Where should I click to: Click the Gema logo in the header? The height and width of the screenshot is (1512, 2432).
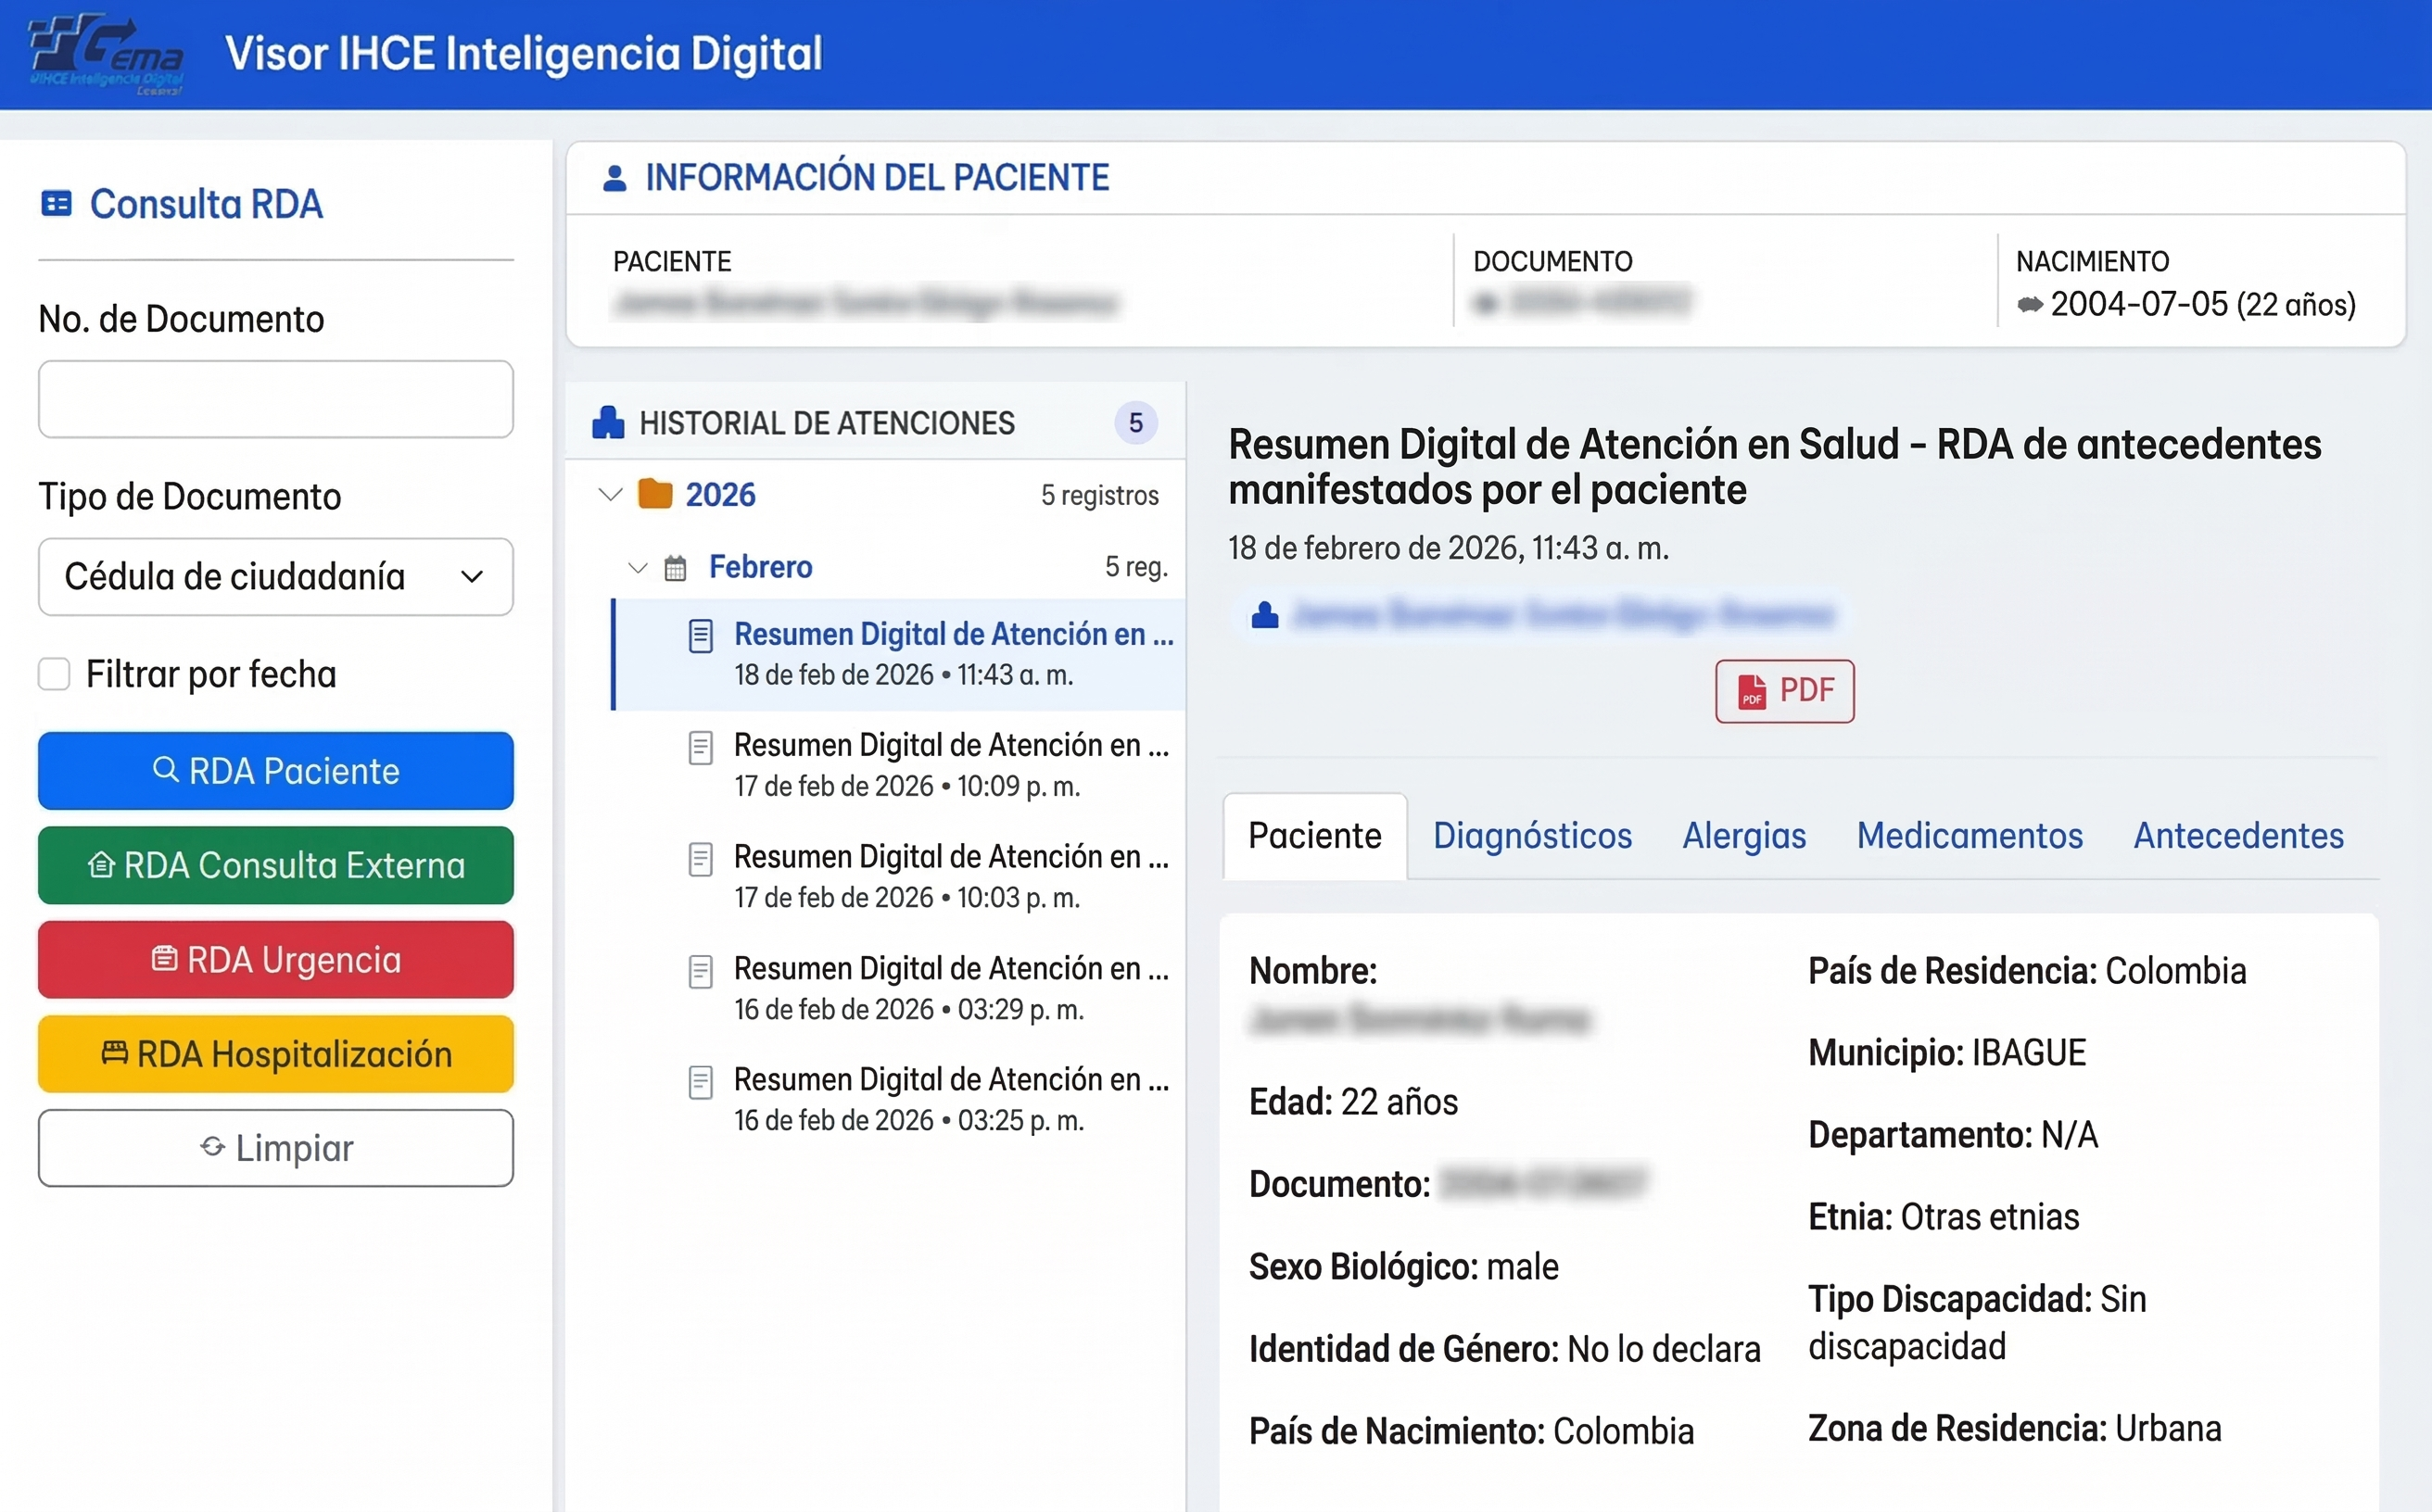pyautogui.click(x=105, y=55)
